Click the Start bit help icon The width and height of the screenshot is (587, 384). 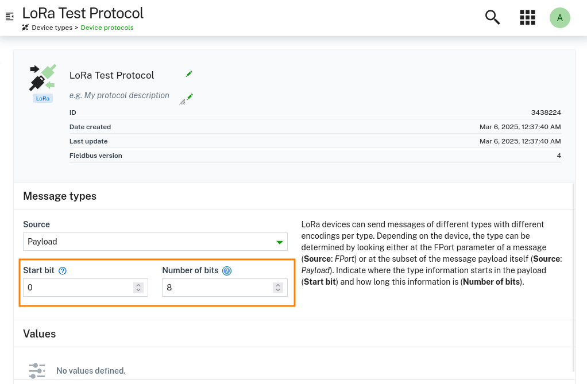pos(62,270)
